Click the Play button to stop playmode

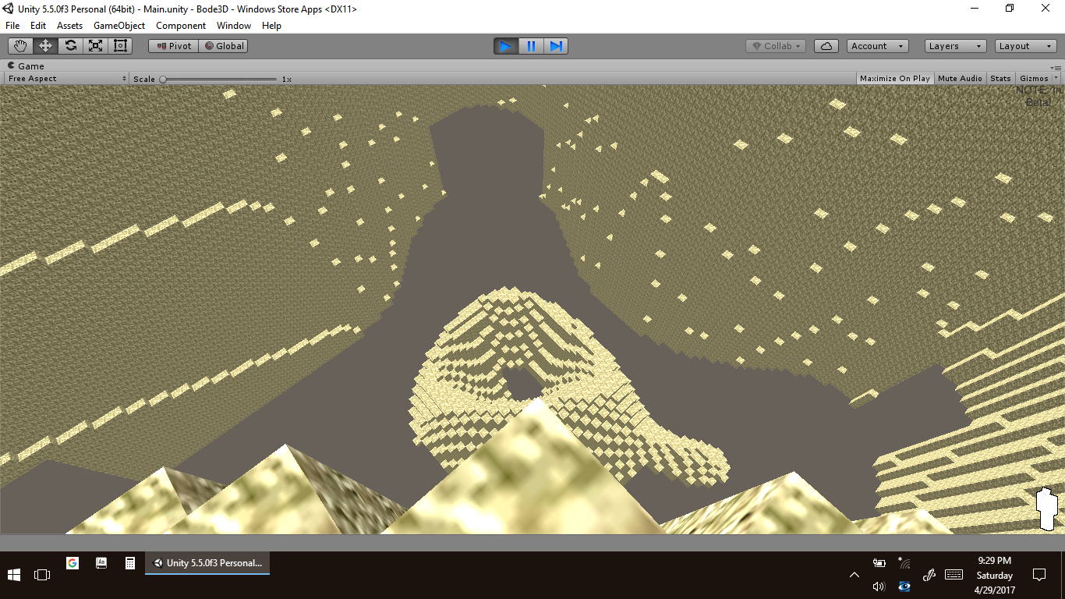coord(505,46)
